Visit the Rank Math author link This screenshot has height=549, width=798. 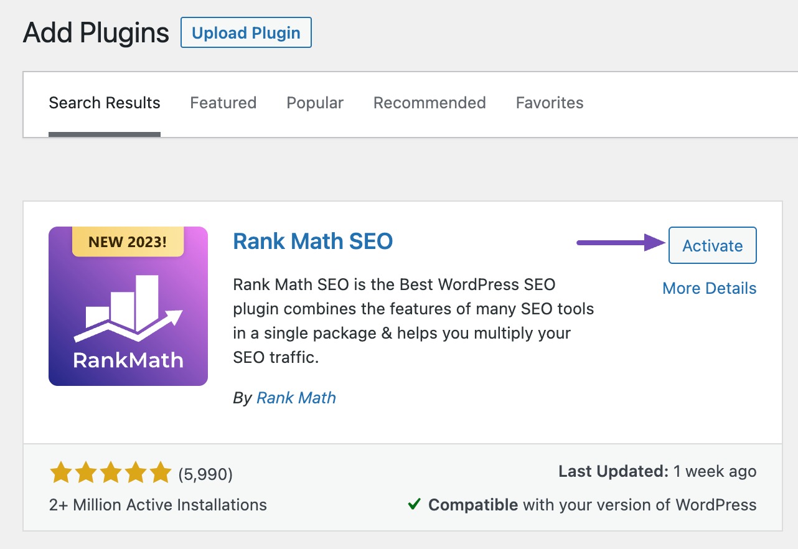pyautogui.click(x=296, y=398)
